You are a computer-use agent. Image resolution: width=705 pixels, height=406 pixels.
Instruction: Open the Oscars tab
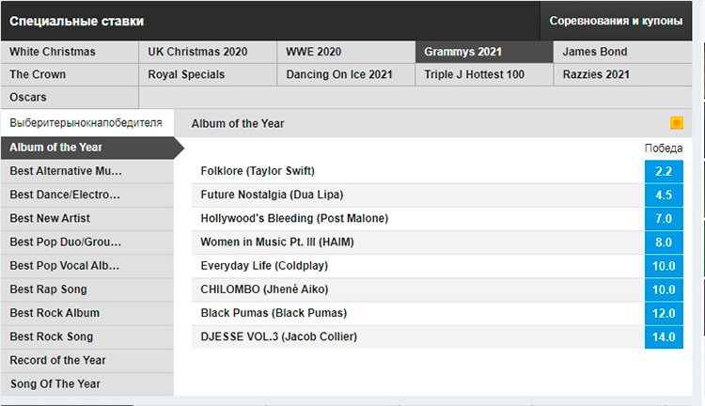coord(70,97)
